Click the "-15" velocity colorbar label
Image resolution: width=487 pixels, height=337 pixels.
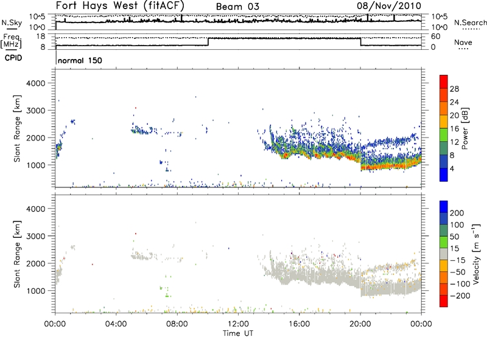click(458, 260)
